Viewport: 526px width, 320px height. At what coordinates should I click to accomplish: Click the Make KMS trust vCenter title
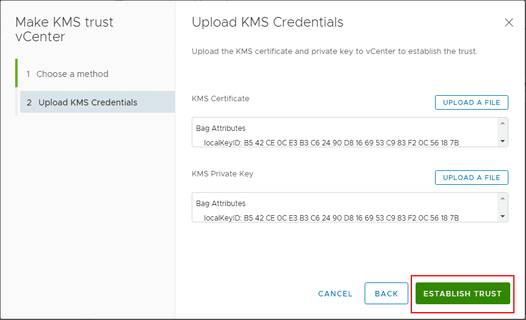pyautogui.click(x=64, y=29)
